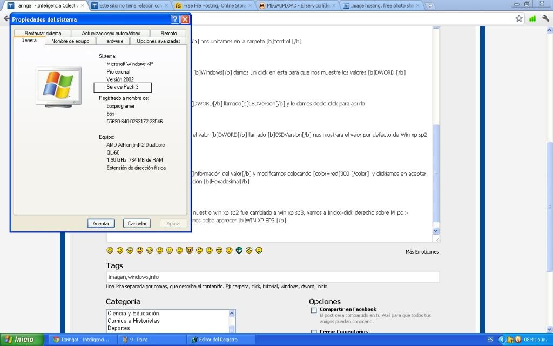Click the Aceptar button
The width and height of the screenshot is (553, 346).
pos(101,223)
